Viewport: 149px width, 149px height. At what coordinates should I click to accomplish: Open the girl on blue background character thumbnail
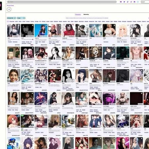[41, 30]
